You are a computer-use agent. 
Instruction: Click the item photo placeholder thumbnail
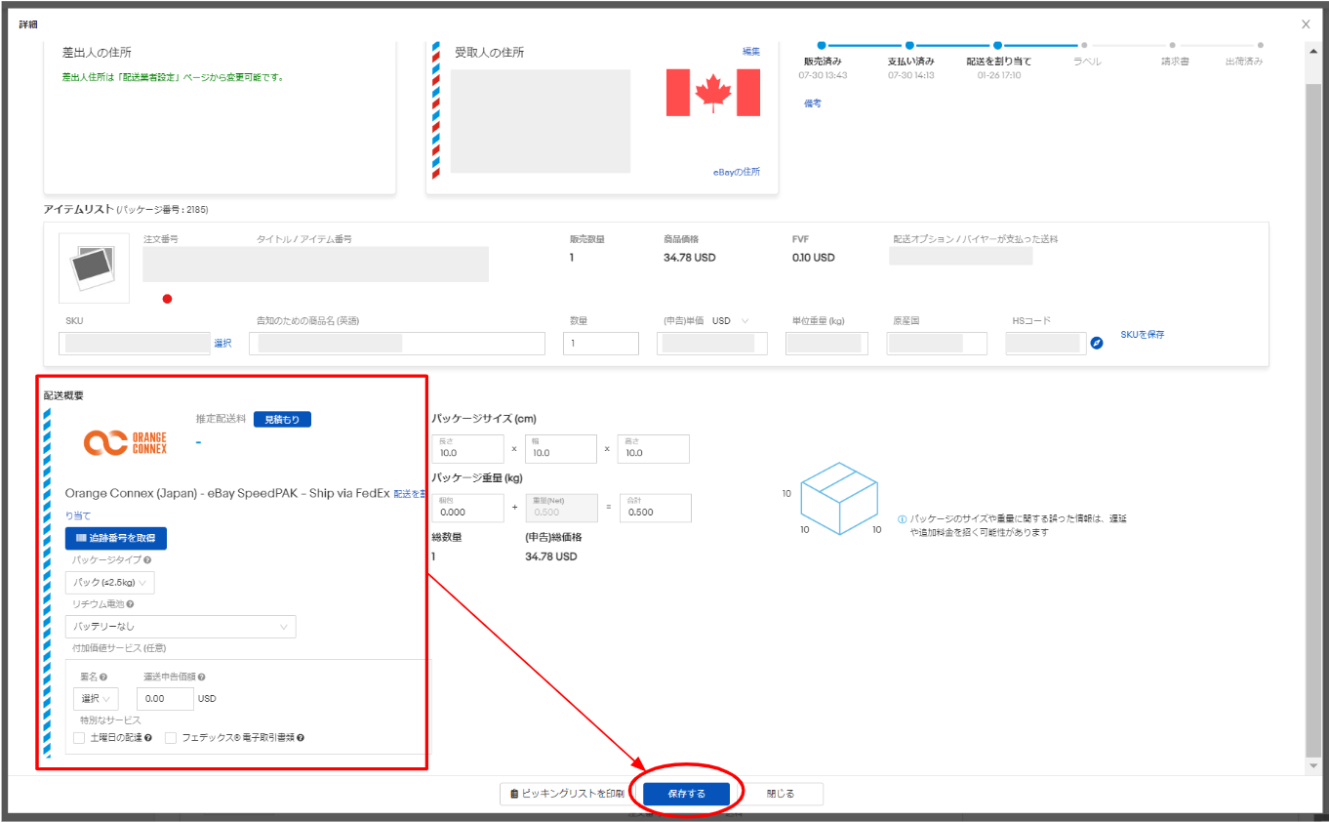click(94, 267)
